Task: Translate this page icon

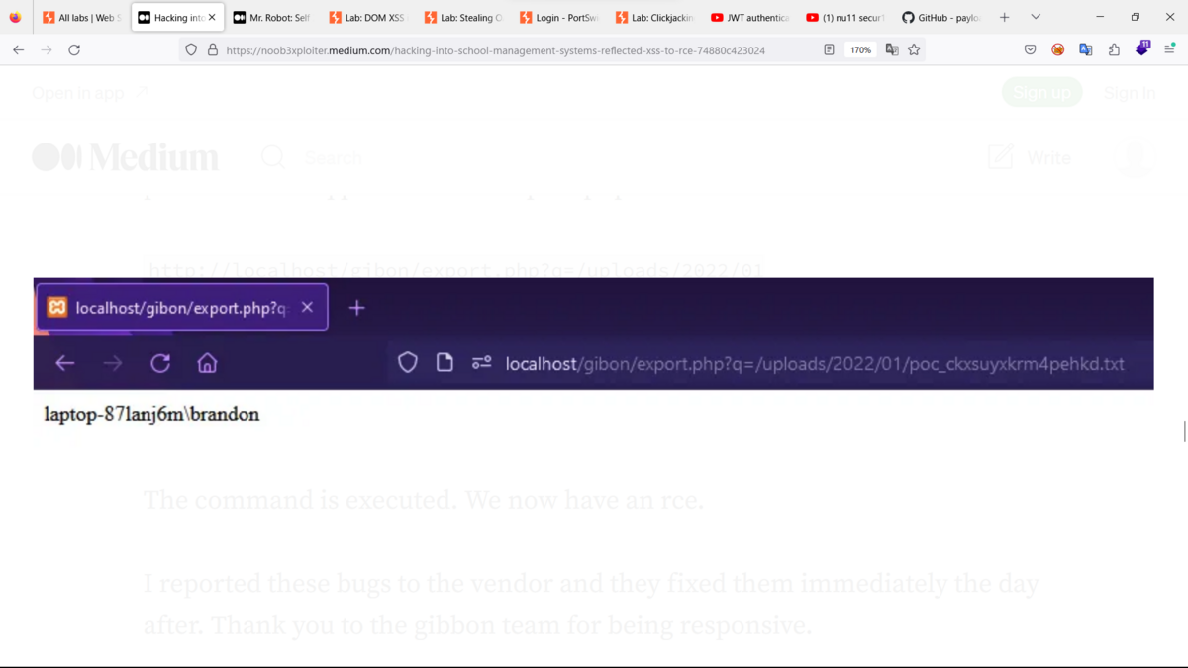Action: [x=892, y=49]
